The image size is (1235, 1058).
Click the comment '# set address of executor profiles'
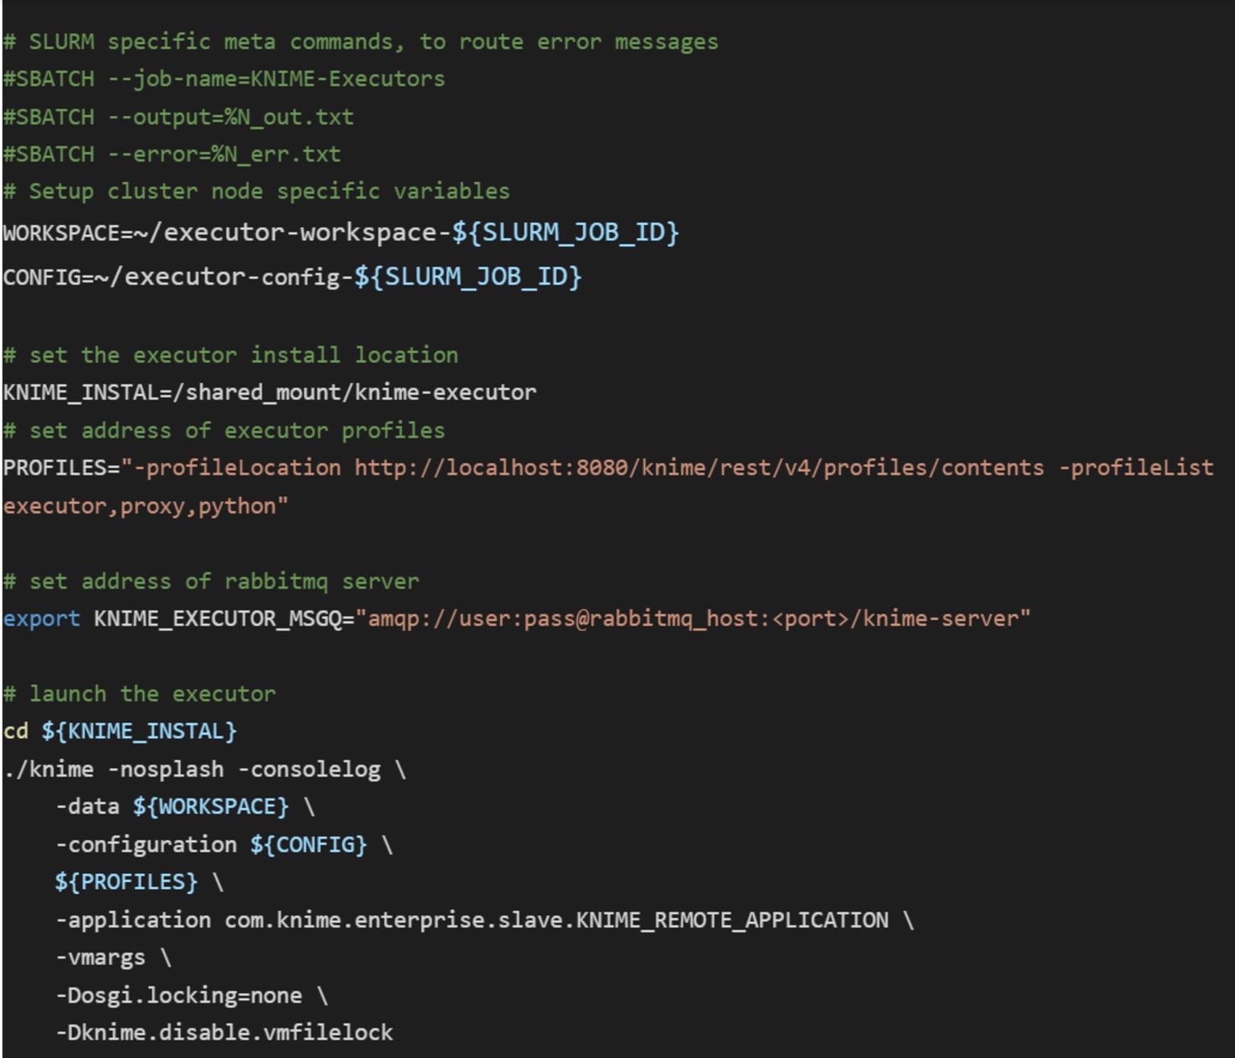pos(224,430)
